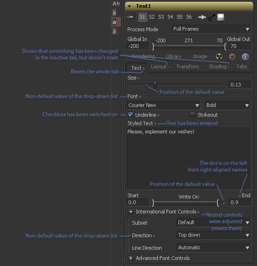The width and height of the screenshot is (257, 266).
Task: Switch to the Tabs tab
Action: [x=242, y=66]
